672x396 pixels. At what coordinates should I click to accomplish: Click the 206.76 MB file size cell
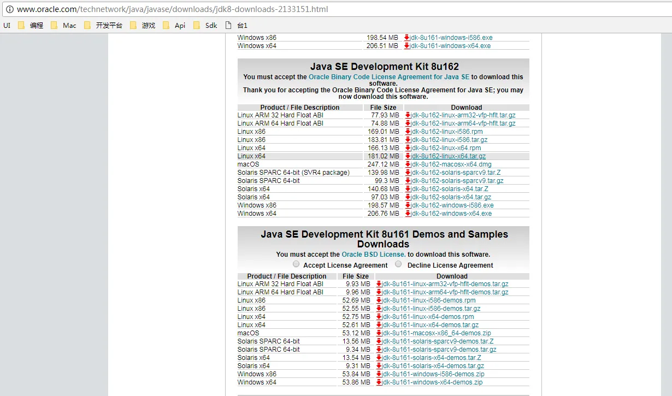[384, 214]
